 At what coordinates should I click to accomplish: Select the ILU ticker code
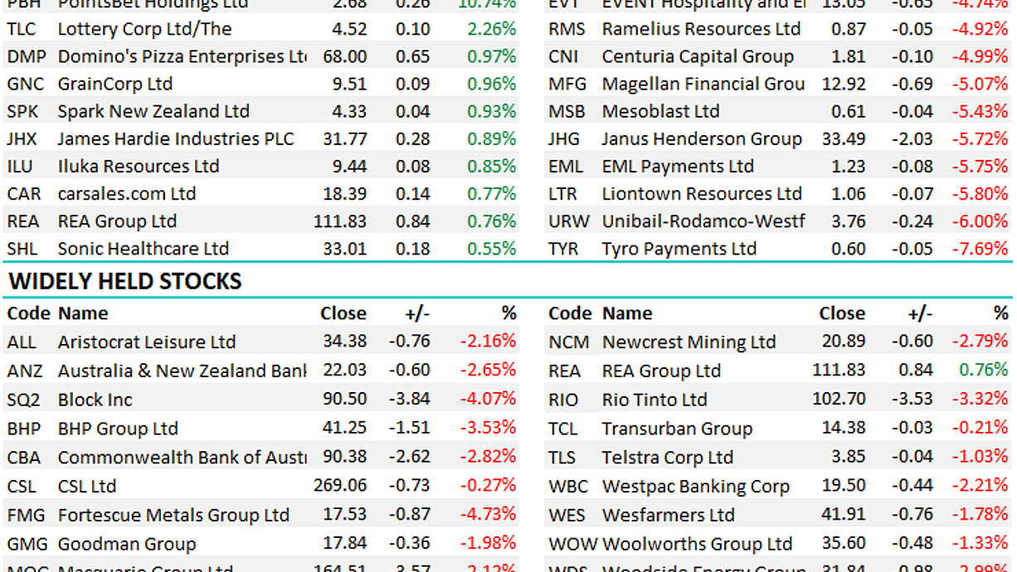click(19, 166)
